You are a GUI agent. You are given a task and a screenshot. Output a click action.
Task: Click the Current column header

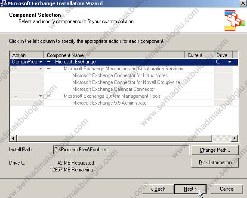tap(199, 55)
